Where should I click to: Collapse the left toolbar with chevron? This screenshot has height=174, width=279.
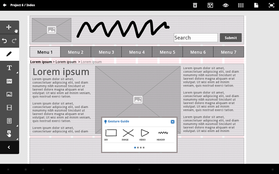[9, 148]
